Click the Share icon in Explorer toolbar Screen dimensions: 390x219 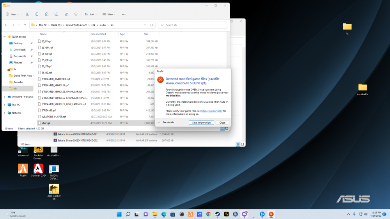coord(66,14)
